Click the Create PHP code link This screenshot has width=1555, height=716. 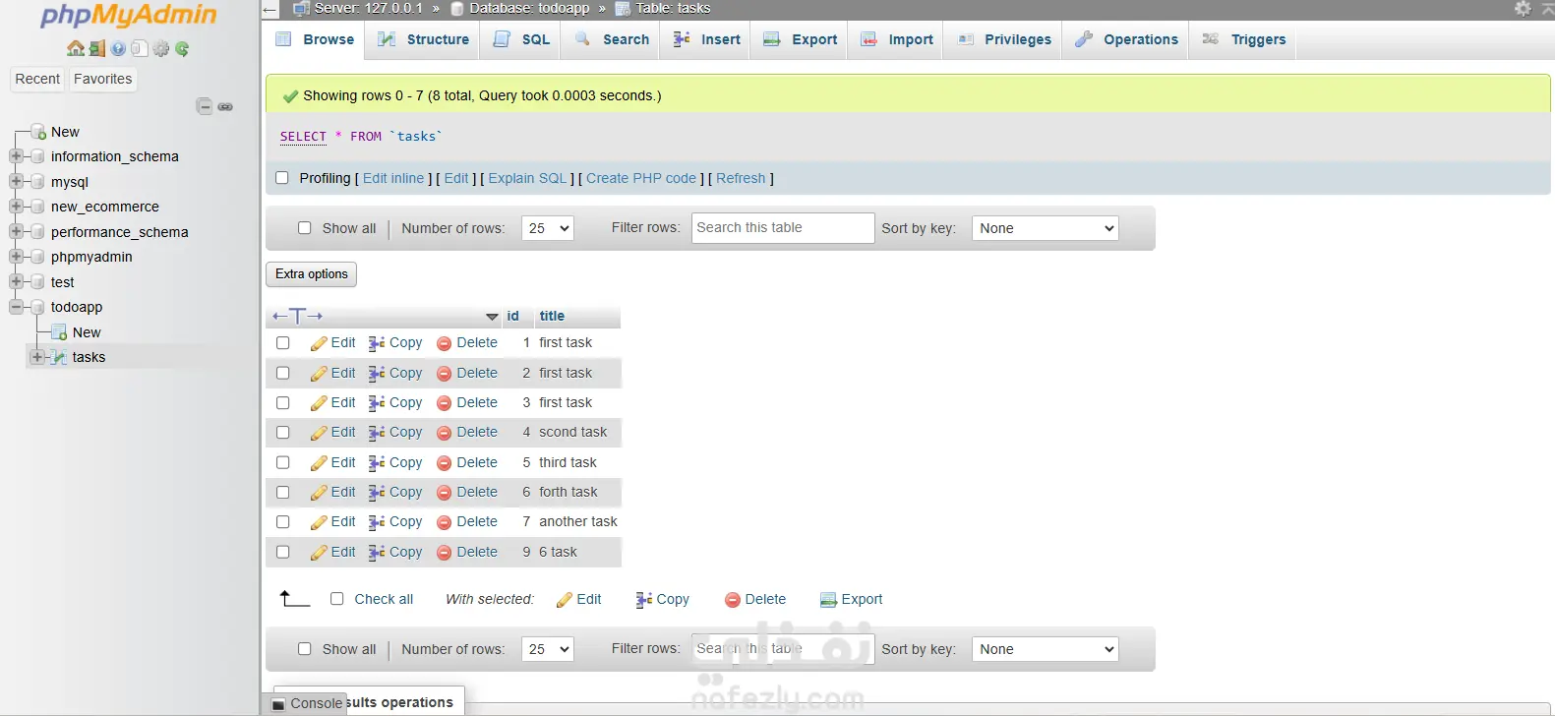[x=641, y=178]
